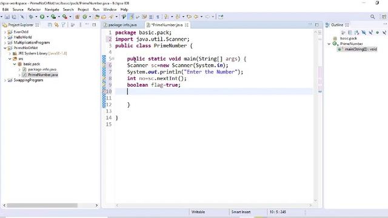Collapse PrimeNumber class in Outline
388x218 pixels.
(x=329, y=44)
